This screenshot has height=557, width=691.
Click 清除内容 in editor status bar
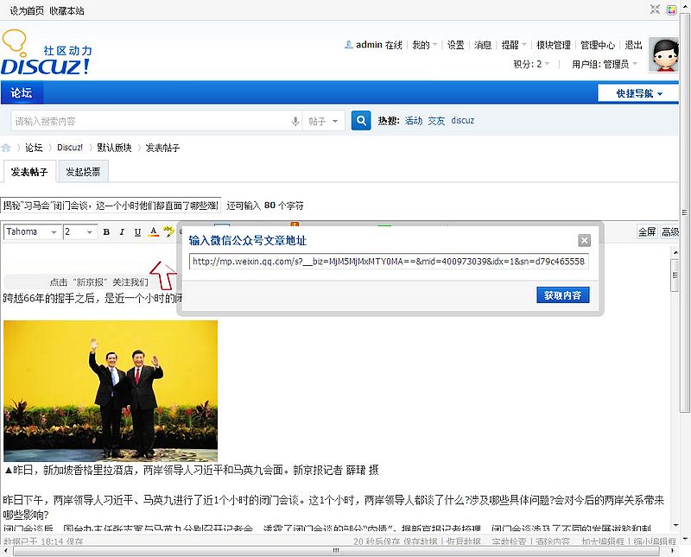tap(553, 541)
